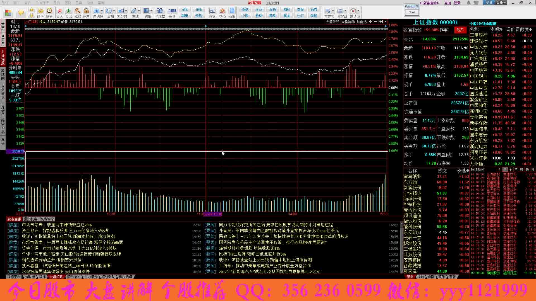Click the colorful home grid icon

(x=8, y=13)
